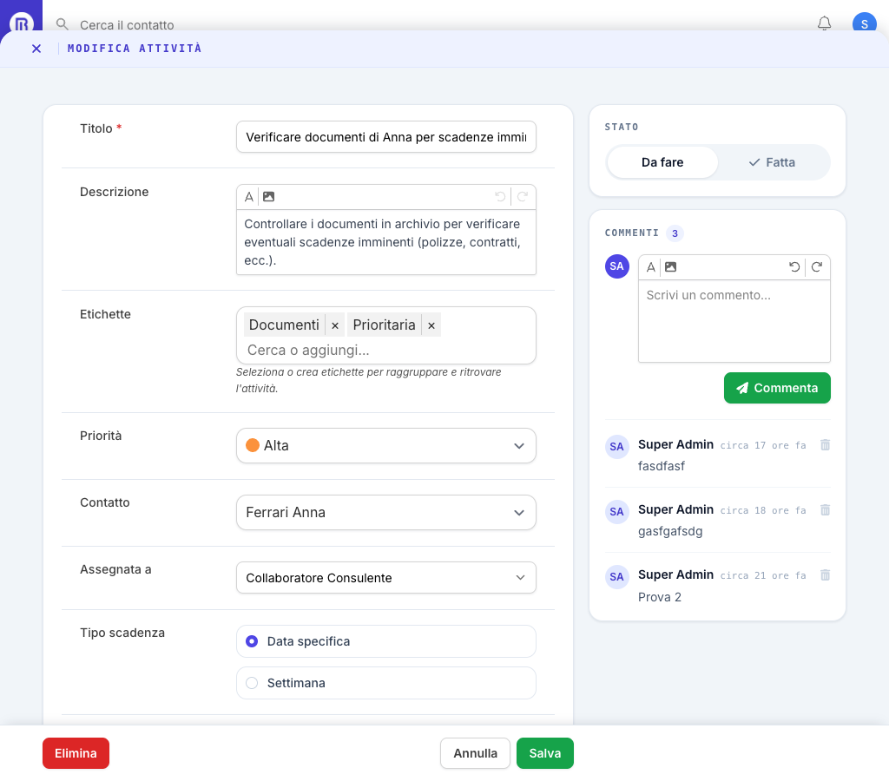Open the Assegnata a dropdown
889x781 pixels.
[x=385, y=578]
